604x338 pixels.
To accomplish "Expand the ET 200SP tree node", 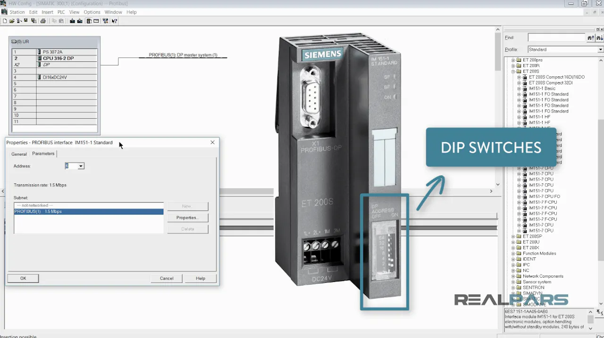I will 513,237.
